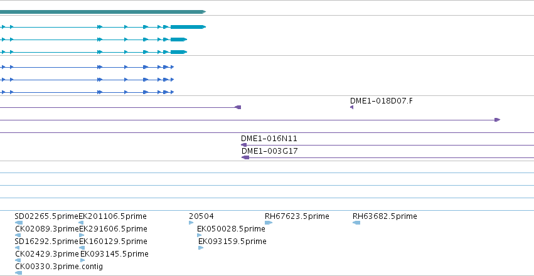The image size is (534, 276).
Task: Click the blue arrow glyph under RH67623.5prime
Action: 269,223
